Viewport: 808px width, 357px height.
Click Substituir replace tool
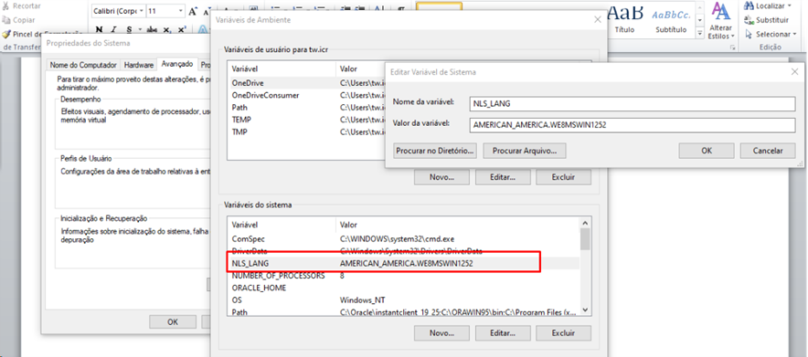pos(766,20)
